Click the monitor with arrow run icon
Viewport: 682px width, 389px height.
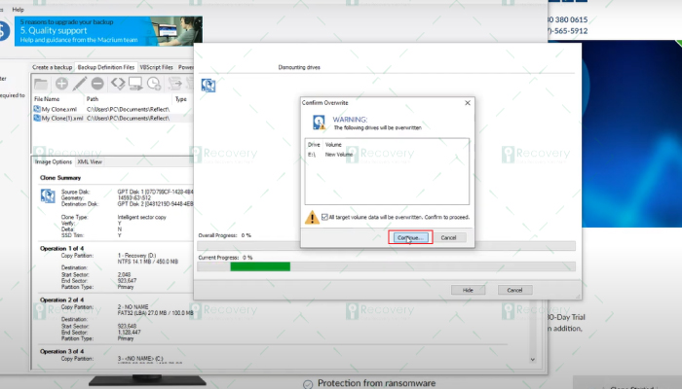(135, 84)
